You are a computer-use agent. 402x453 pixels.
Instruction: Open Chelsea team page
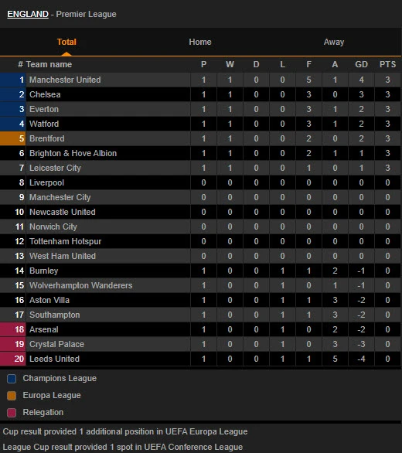pyautogui.click(x=45, y=94)
